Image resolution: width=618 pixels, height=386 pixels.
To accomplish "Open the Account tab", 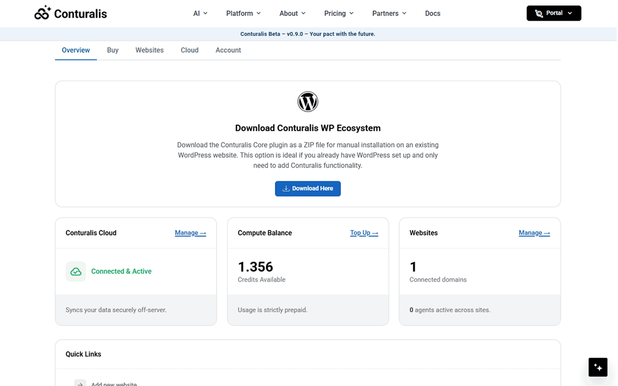I will (228, 50).
